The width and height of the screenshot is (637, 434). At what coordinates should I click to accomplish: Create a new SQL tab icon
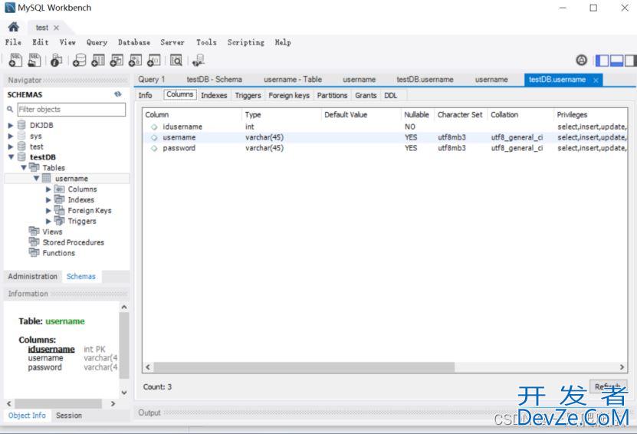pos(15,60)
